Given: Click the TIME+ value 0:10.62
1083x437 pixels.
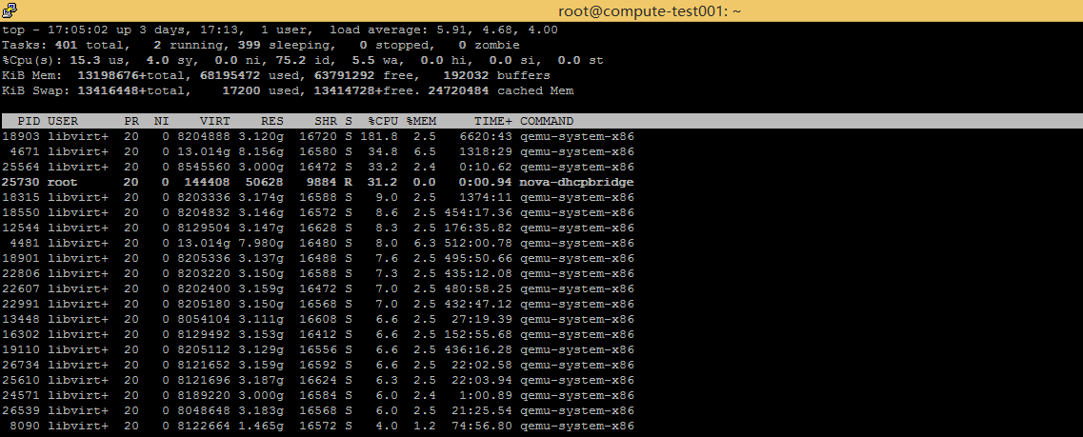Looking at the screenshot, I should click(486, 167).
